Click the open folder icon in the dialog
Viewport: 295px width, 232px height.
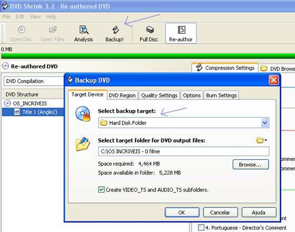click(x=83, y=144)
